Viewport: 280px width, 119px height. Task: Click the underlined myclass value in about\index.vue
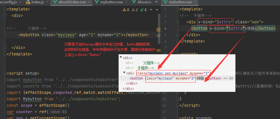66,35
